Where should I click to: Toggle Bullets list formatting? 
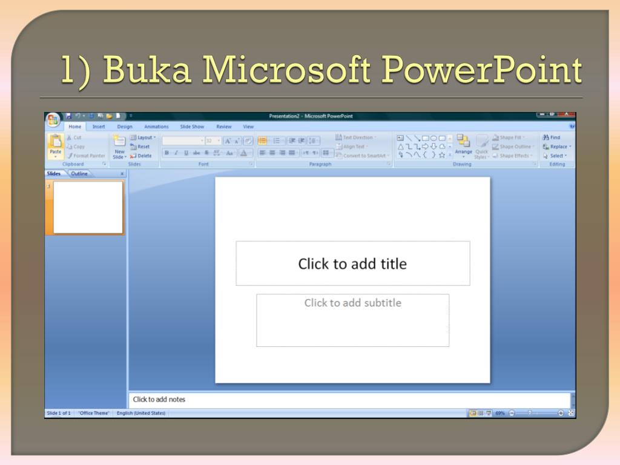pos(262,140)
